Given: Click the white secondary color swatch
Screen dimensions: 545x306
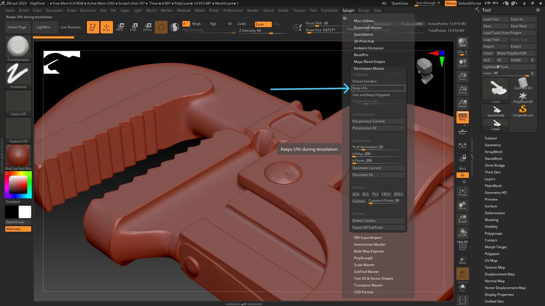Looking at the screenshot, I should point(25,212).
